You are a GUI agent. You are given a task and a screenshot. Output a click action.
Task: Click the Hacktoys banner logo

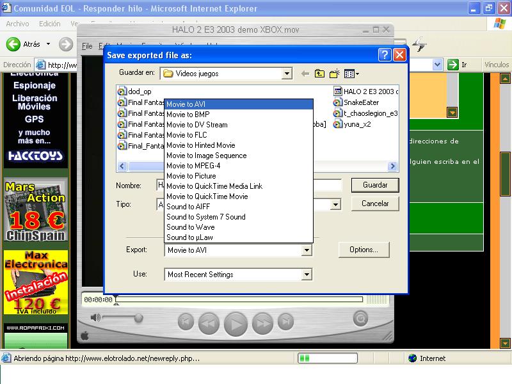click(35, 156)
